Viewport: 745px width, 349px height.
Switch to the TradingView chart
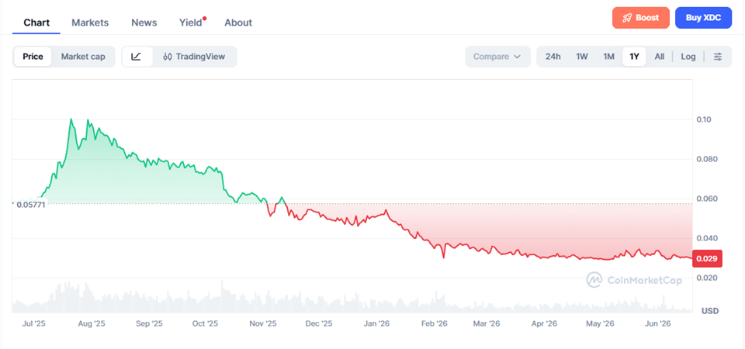[x=194, y=57]
